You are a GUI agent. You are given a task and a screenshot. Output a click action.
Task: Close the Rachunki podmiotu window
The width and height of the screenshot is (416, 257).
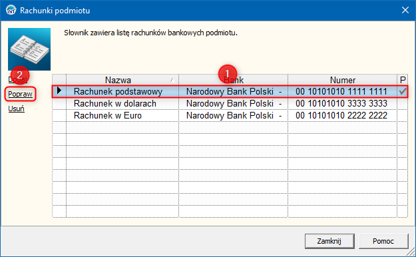[405, 10]
